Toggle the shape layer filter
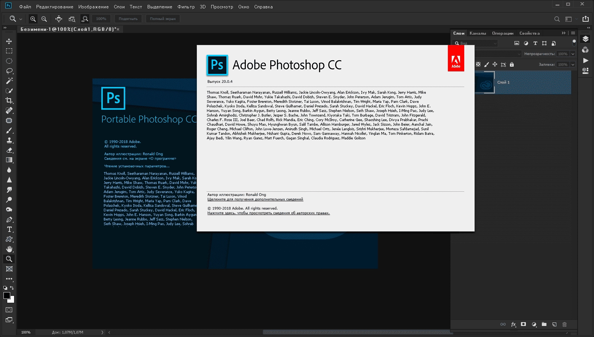 (x=545, y=43)
